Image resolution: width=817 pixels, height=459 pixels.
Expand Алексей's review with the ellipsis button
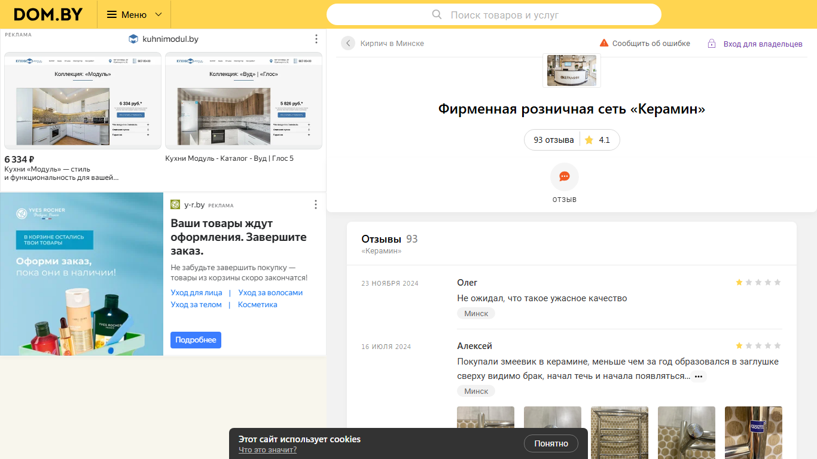point(699,377)
